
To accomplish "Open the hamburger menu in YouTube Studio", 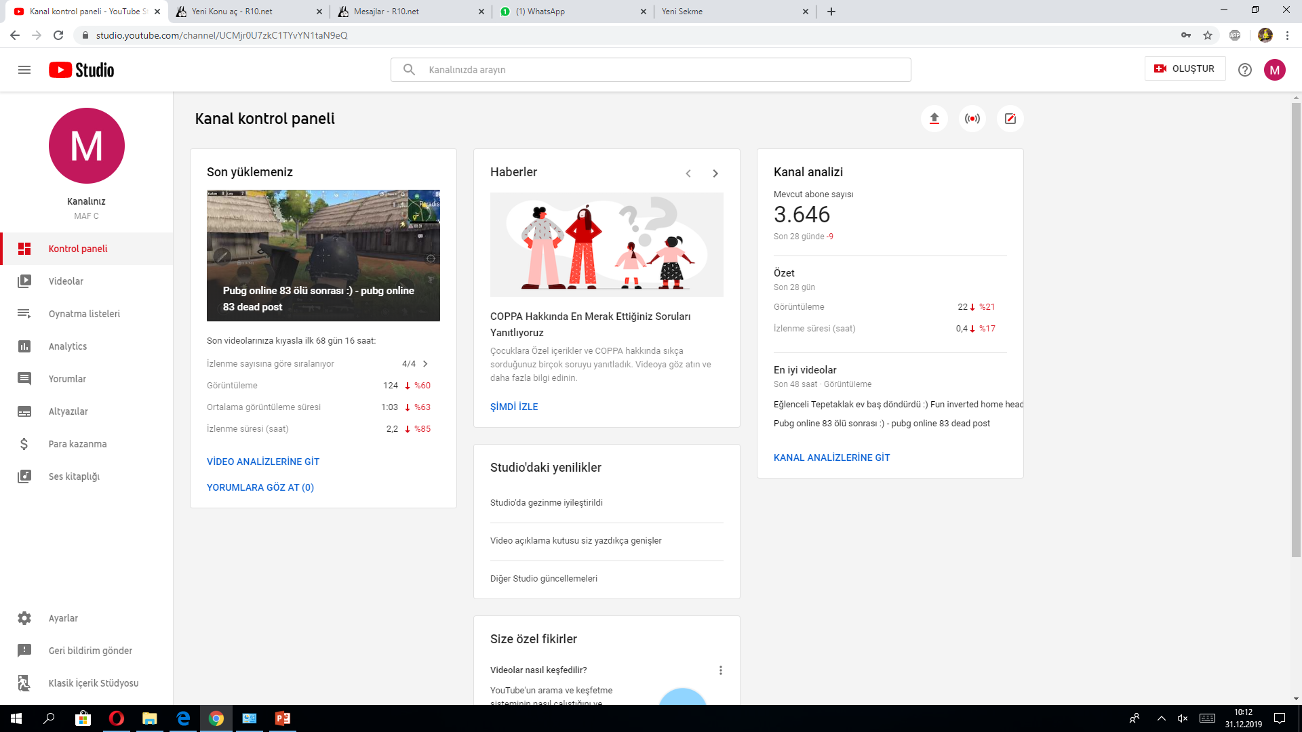I will click(24, 70).
